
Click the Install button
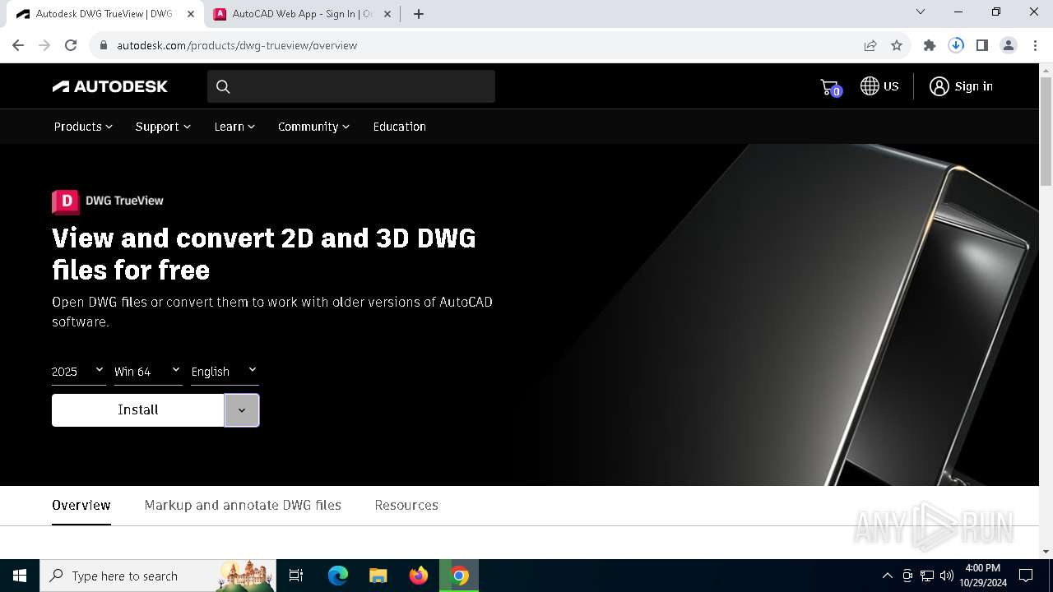(138, 410)
